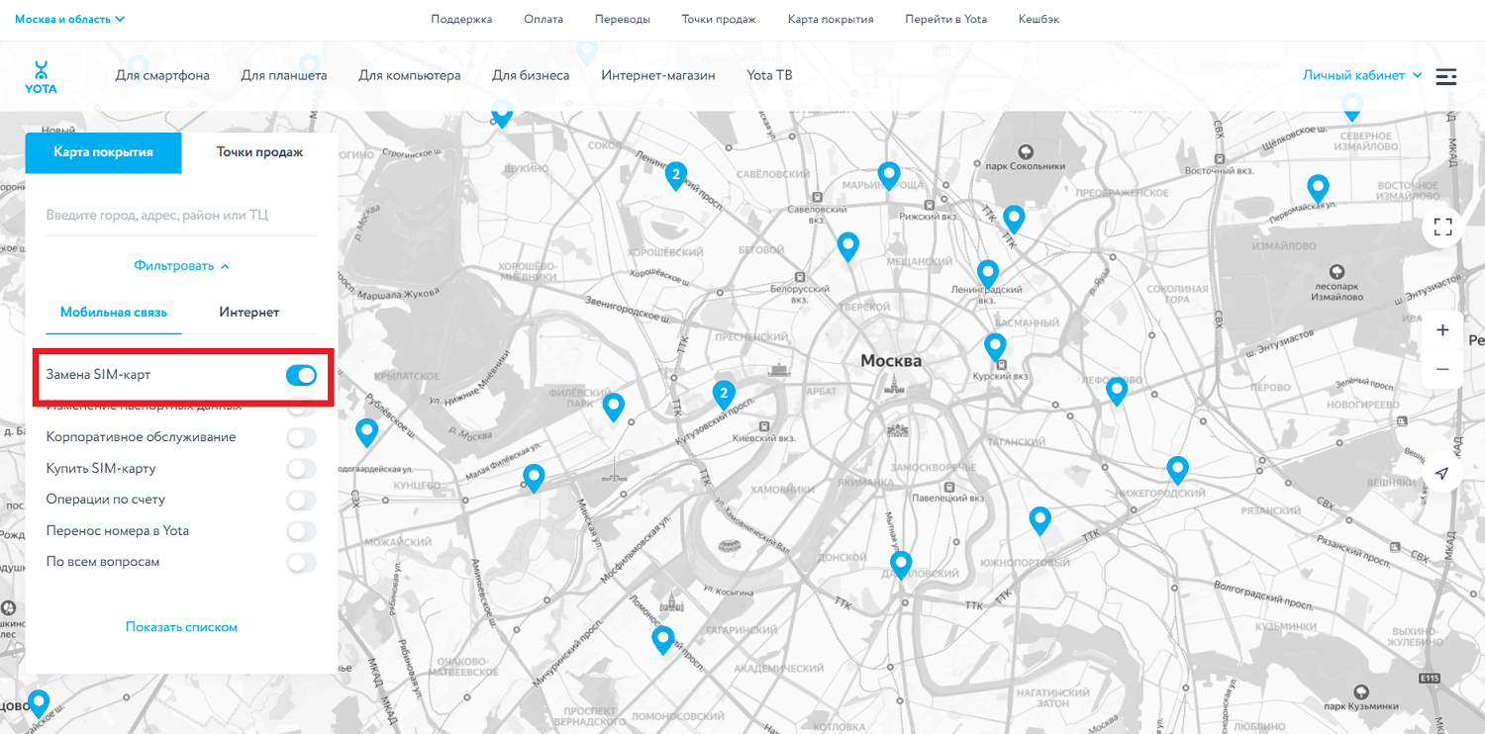Select map pin in Даниловский

coord(900,566)
